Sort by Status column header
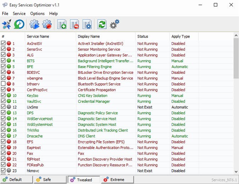This screenshot has width=239, height=184. click(x=152, y=37)
